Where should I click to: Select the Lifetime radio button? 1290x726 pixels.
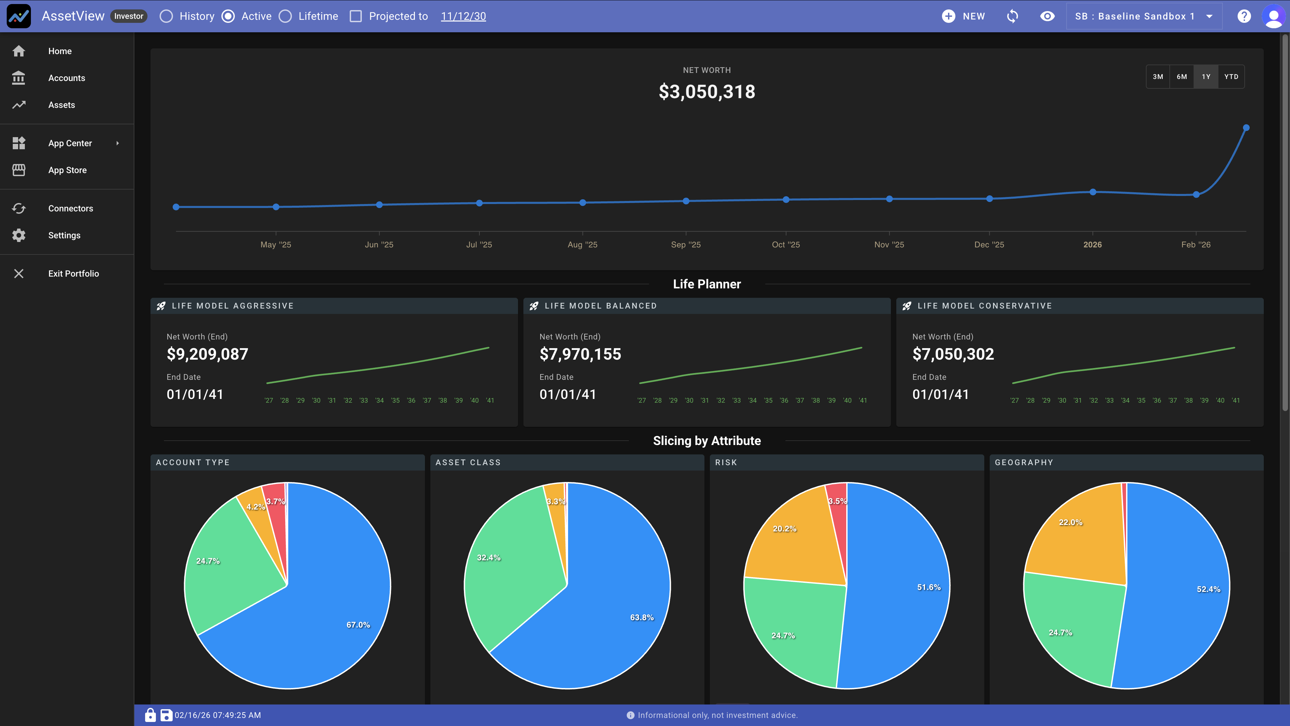(286, 16)
